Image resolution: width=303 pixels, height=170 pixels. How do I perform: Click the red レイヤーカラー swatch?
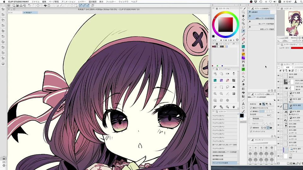coord(296,48)
